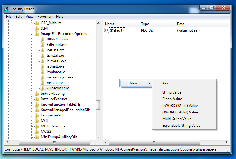This screenshot has height=159, width=236.
Task: Click the REG_SZ type cell
Action: [x=147, y=30]
